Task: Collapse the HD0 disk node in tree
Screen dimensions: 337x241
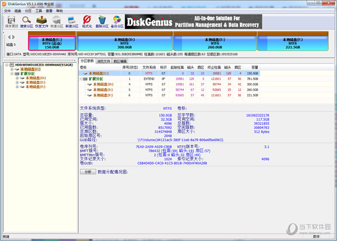Action: (7, 65)
